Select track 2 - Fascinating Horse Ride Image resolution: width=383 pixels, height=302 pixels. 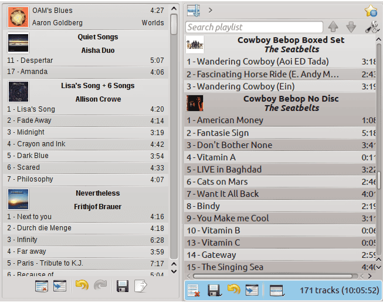coord(280,74)
